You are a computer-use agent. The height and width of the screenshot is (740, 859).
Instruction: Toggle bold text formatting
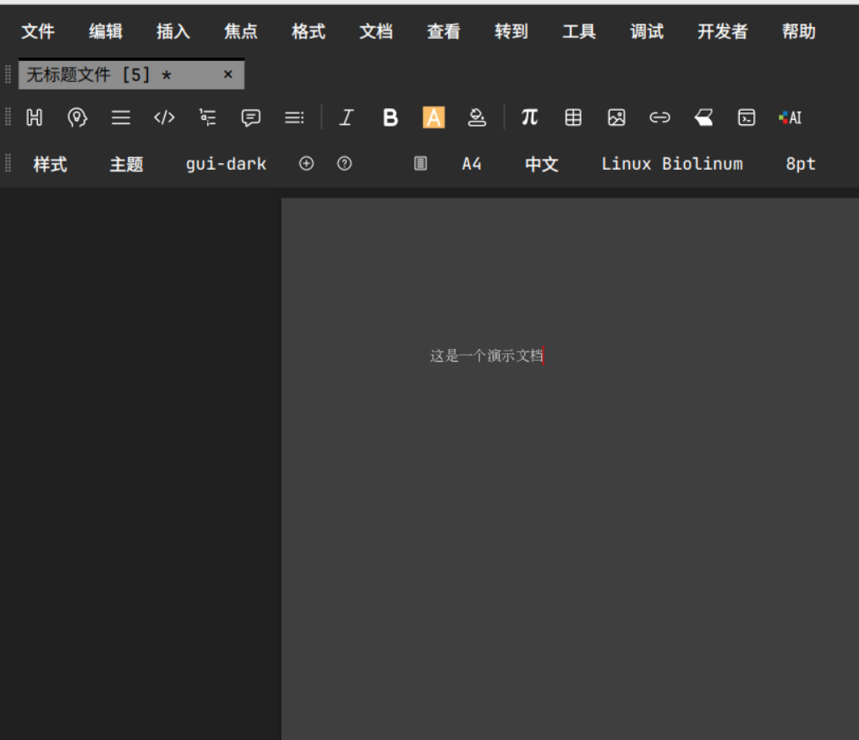(390, 117)
